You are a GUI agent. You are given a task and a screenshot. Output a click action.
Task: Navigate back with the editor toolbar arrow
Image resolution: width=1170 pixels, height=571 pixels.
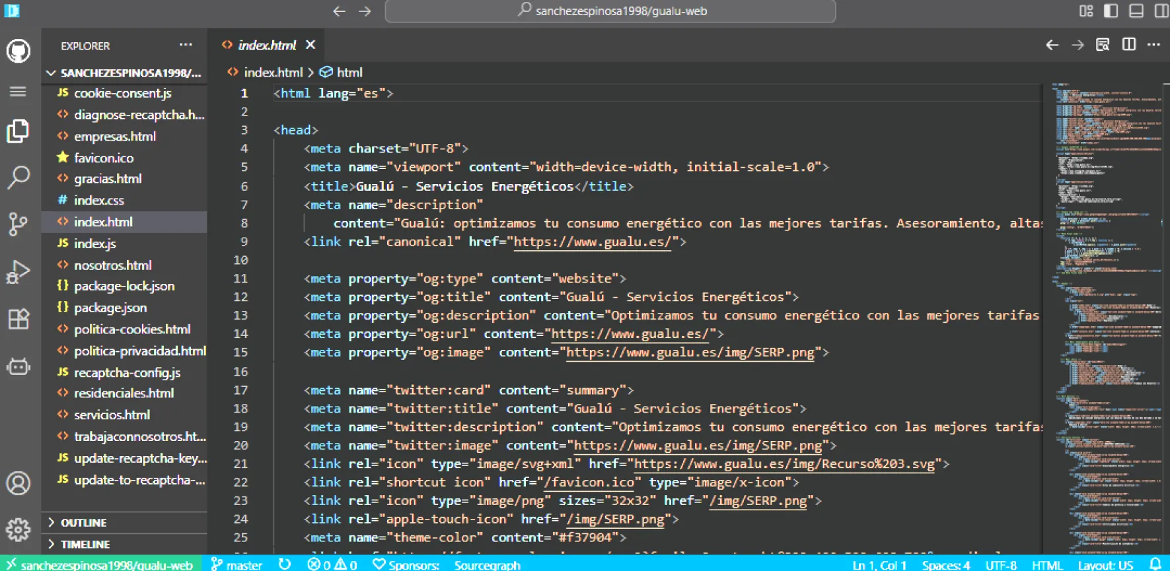pos(1052,45)
